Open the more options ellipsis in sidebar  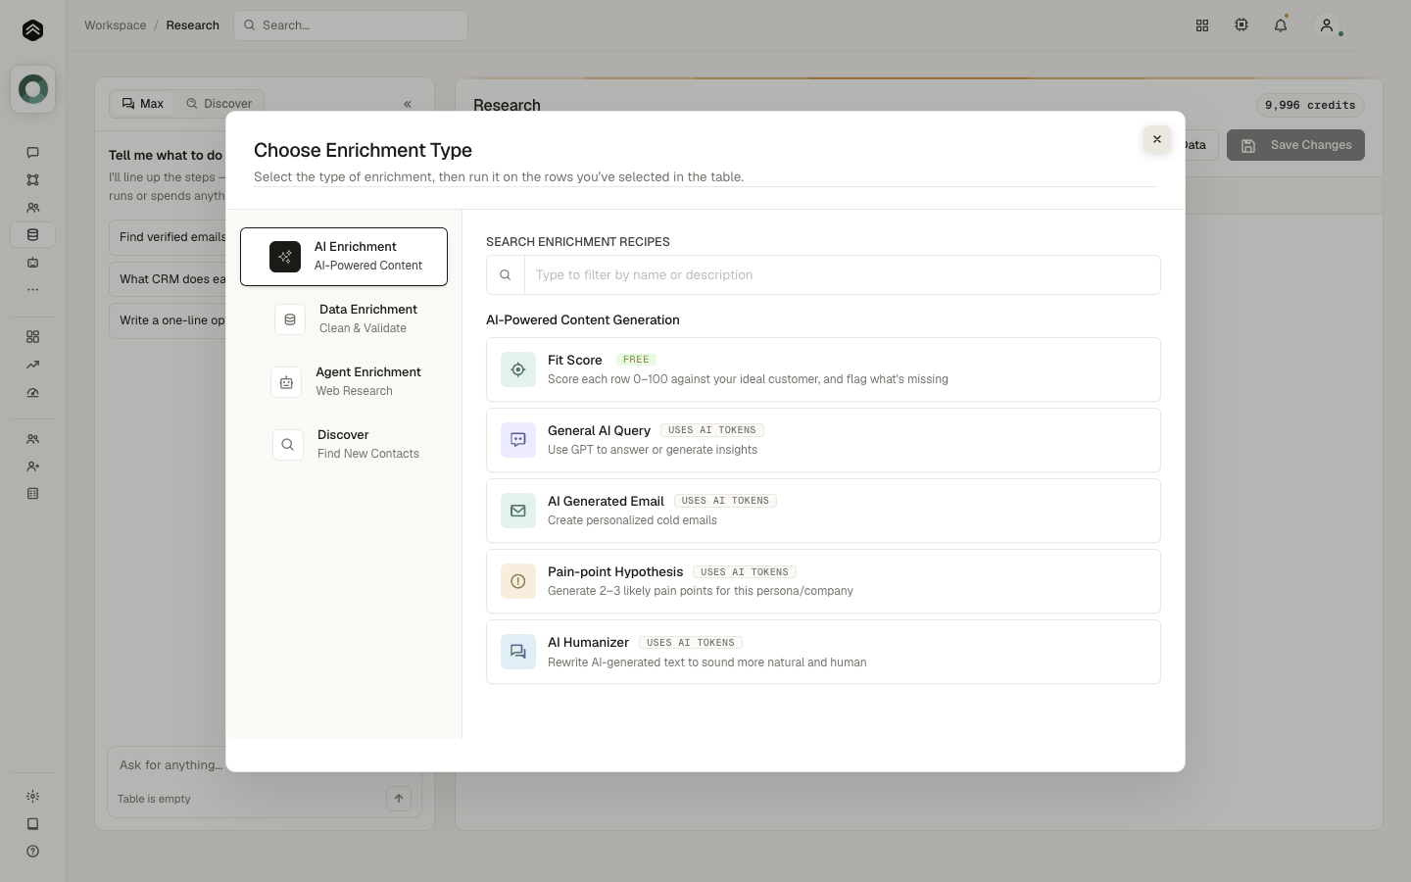tap(32, 289)
